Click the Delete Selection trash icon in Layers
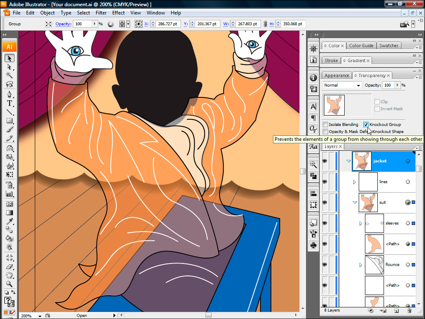425x319 pixels. point(409,310)
